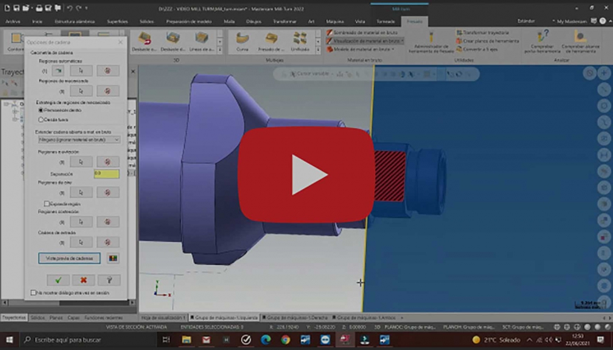Open the help question mark in dialog
Image resolution: width=613 pixels, height=350 pixels.
pos(109,280)
